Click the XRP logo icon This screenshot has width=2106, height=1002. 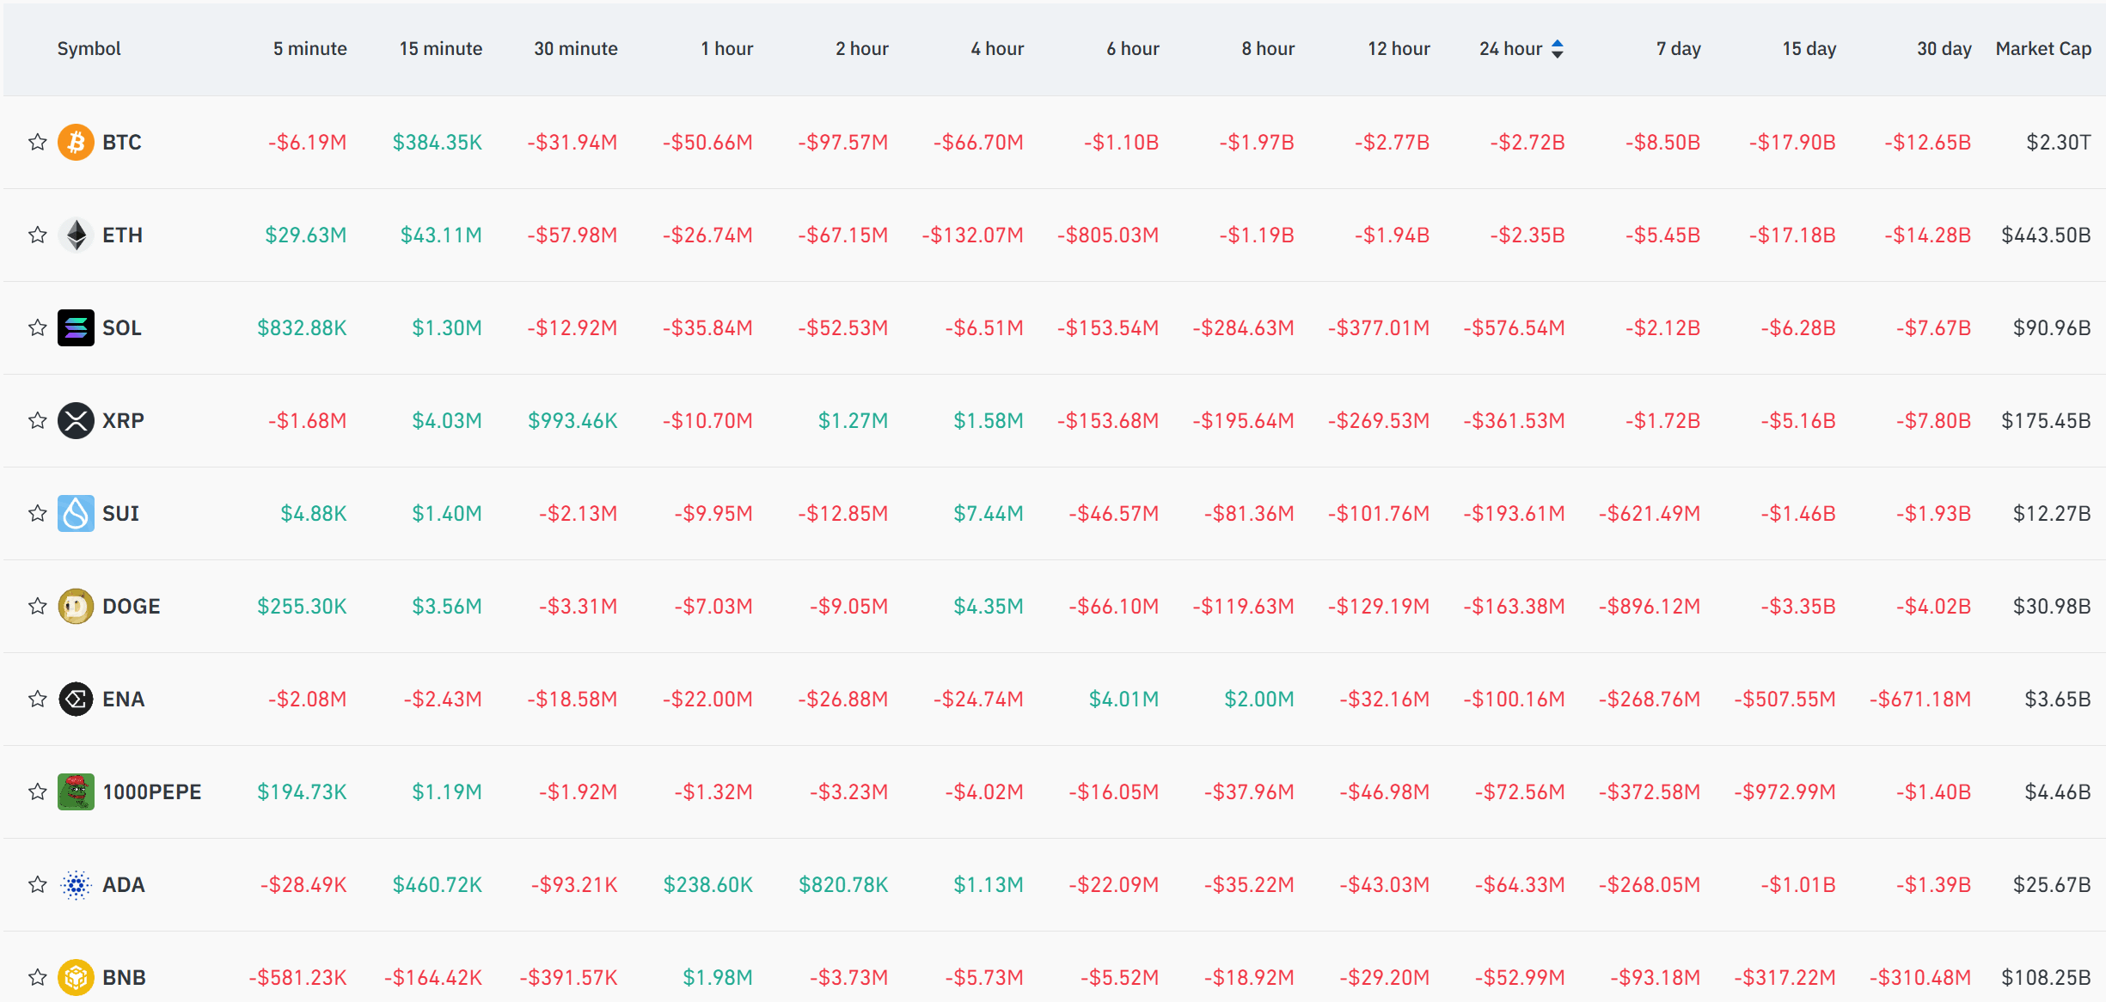[76, 421]
